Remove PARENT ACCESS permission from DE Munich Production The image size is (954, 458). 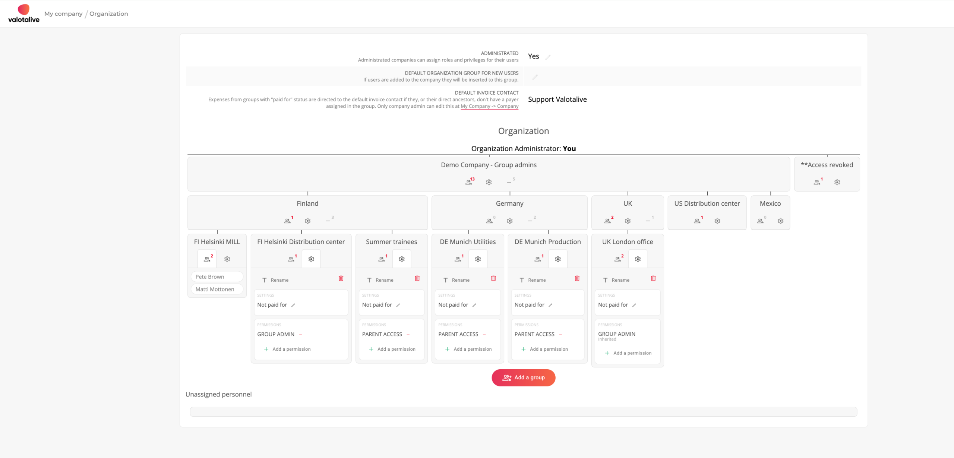point(560,335)
